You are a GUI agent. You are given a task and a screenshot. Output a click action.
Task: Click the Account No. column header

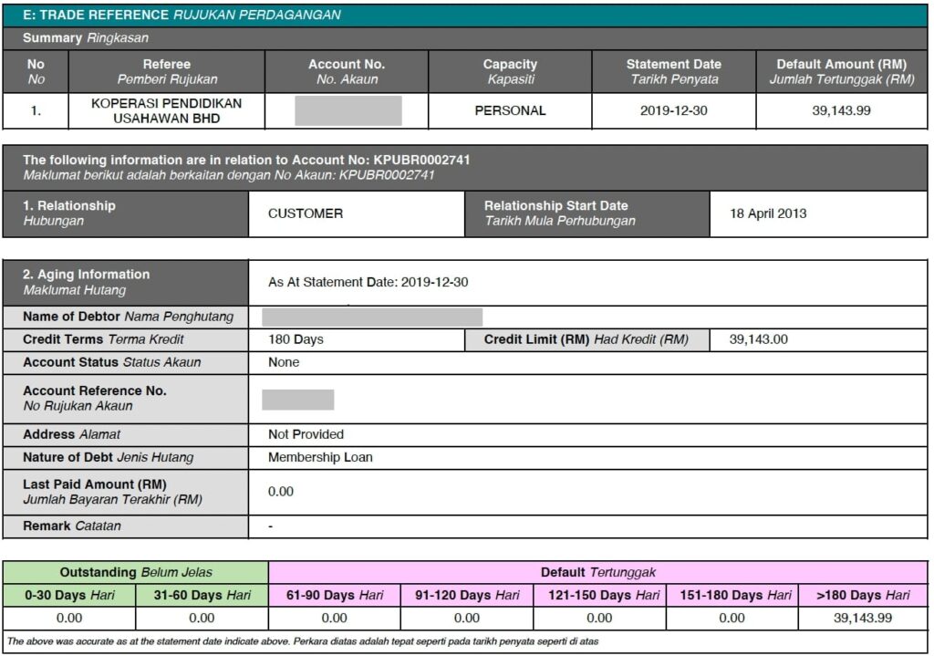tap(347, 71)
